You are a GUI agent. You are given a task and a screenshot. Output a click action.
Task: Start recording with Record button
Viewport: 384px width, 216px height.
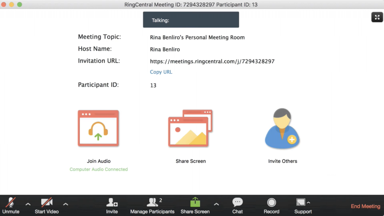271,206
